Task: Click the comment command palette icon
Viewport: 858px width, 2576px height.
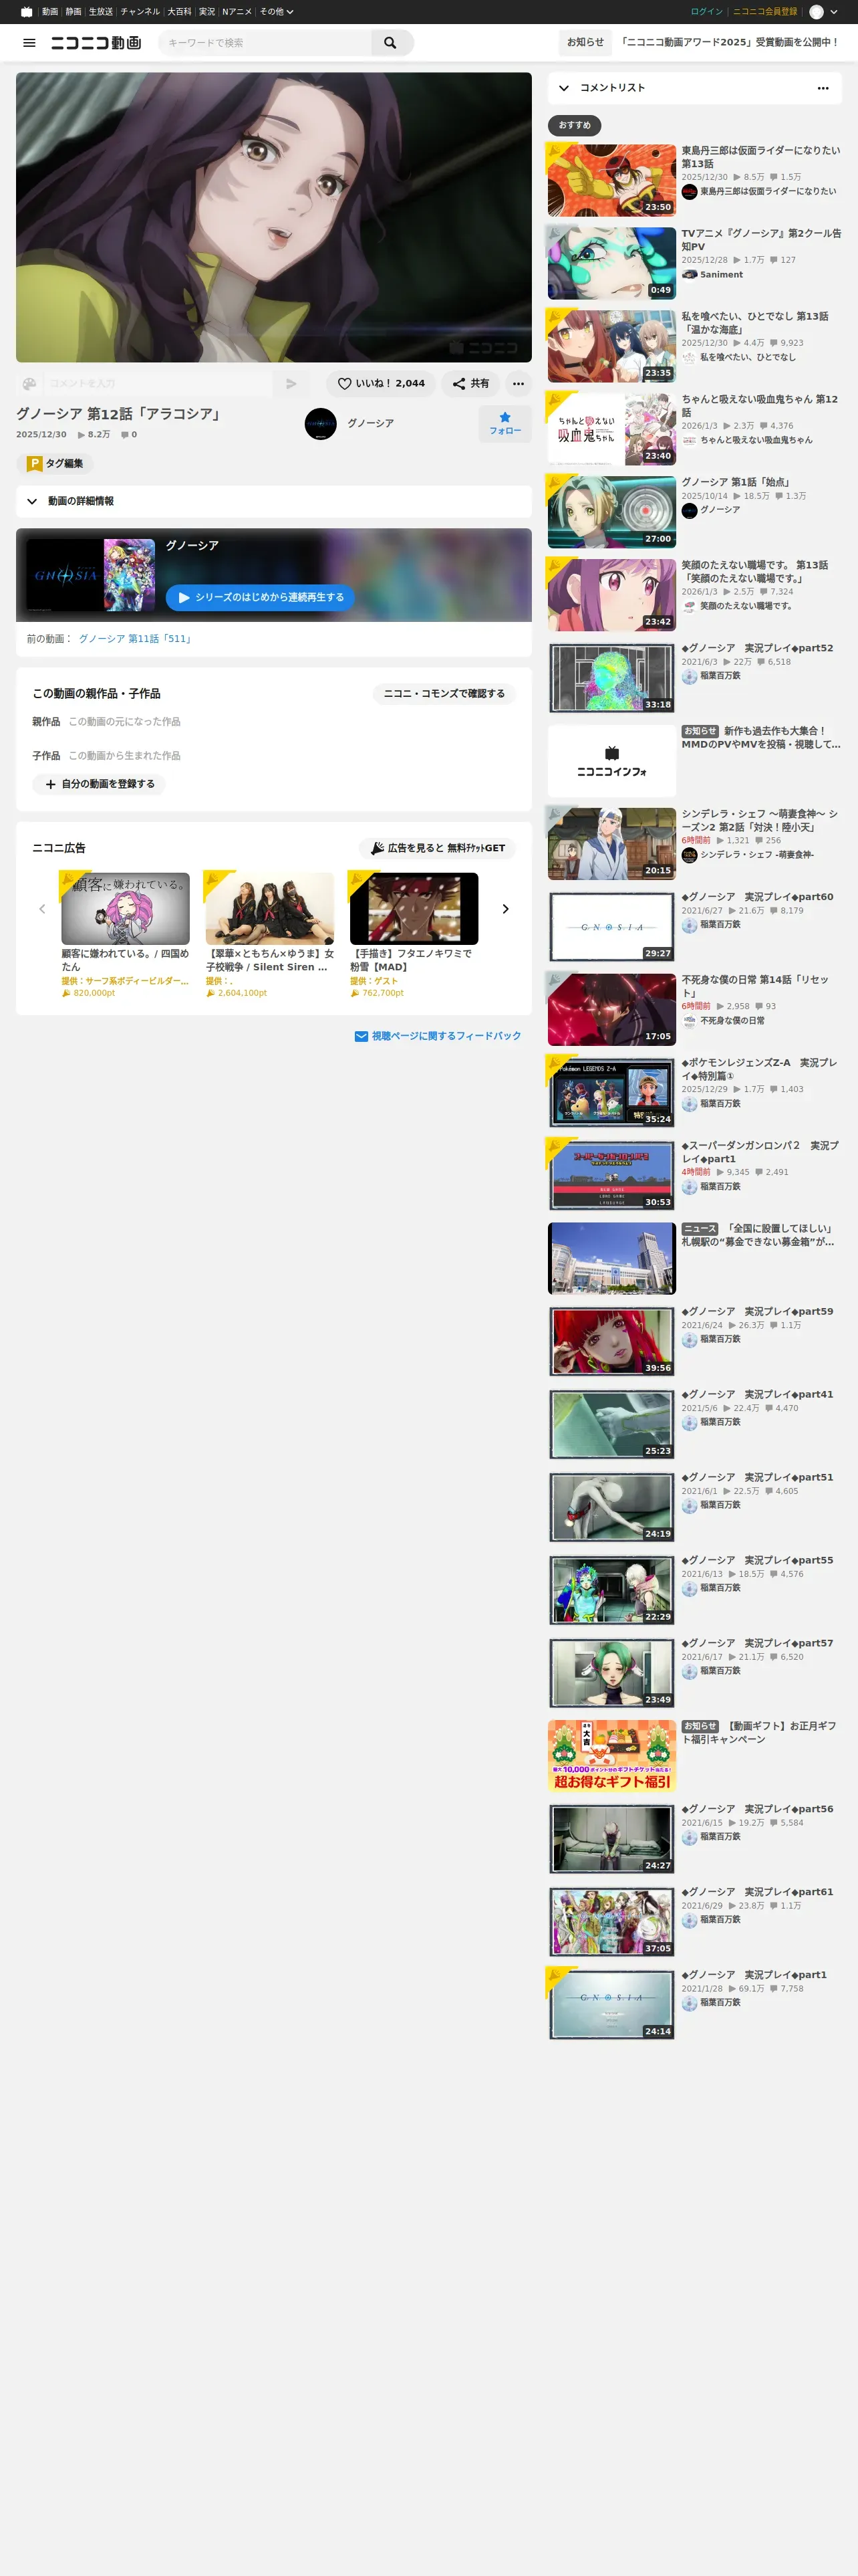Action: coord(29,384)
